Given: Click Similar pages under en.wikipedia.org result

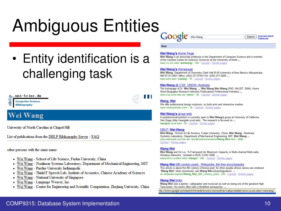Looking at the screenshot, I should point(246,174).
